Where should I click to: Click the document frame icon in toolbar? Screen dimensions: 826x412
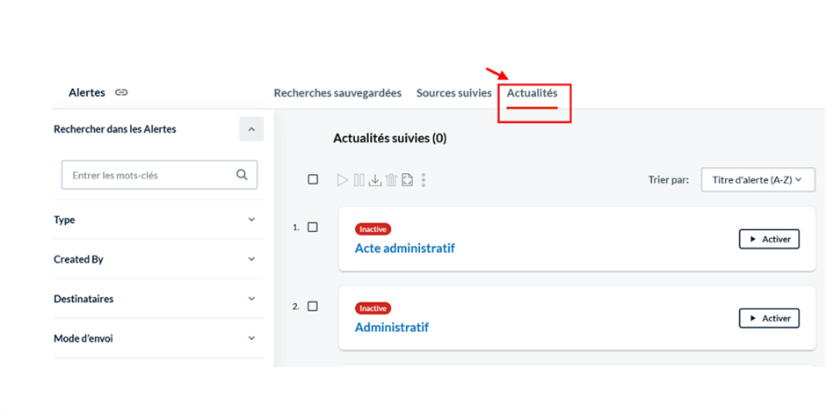pos(407,180)
